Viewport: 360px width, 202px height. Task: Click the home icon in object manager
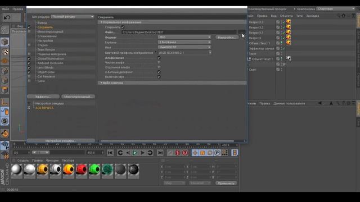point(344,16)
